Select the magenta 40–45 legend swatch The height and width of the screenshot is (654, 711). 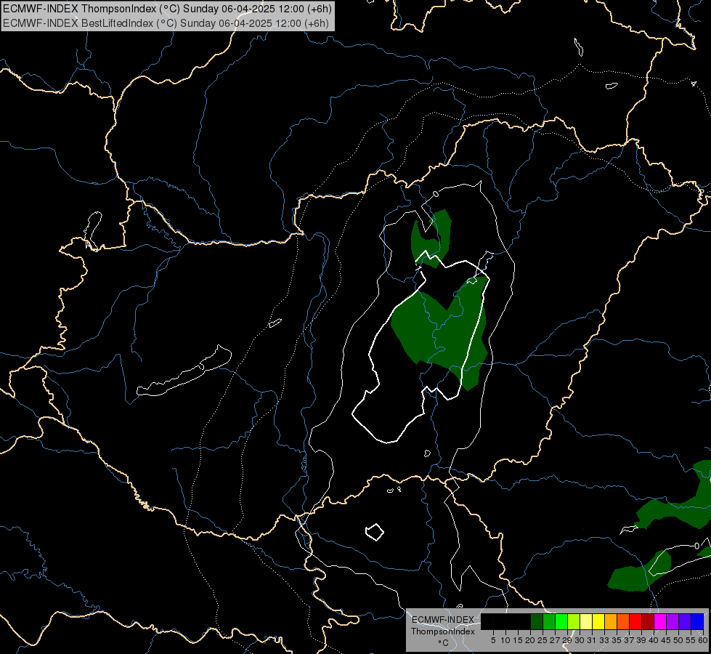coord(660,621)
